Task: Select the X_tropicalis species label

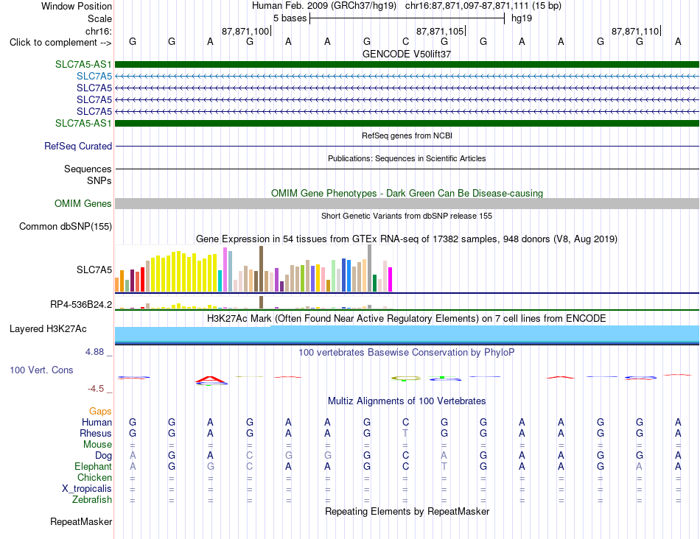Action: 87,489
